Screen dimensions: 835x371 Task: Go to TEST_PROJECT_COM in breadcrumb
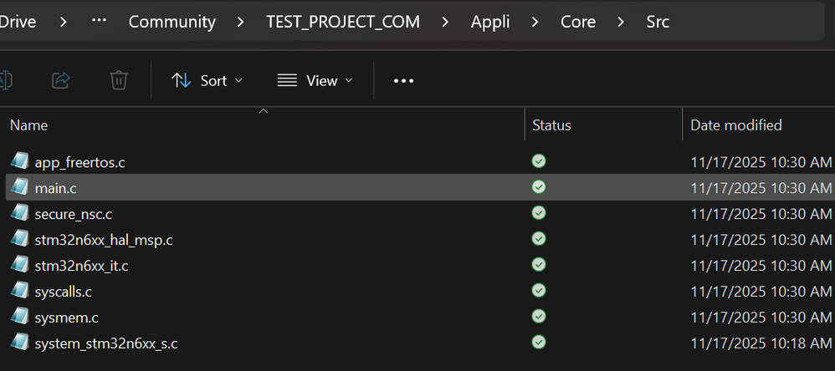tap(343, 22)
